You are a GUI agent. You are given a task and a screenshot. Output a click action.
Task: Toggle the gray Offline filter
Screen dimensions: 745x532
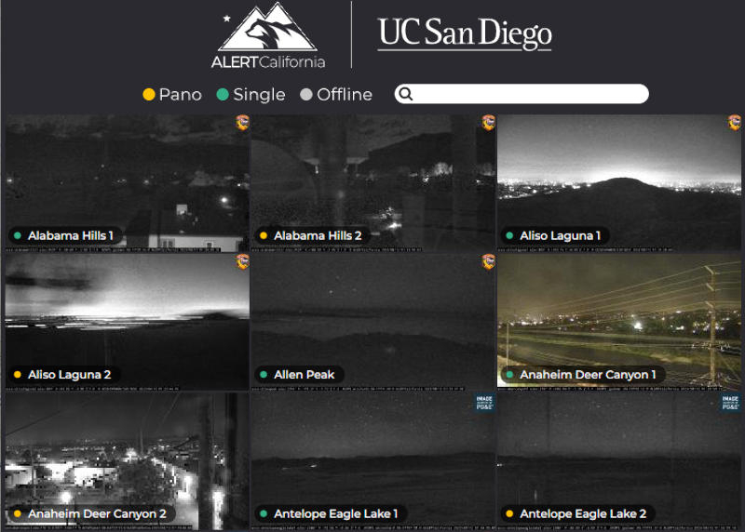[336, 95]
